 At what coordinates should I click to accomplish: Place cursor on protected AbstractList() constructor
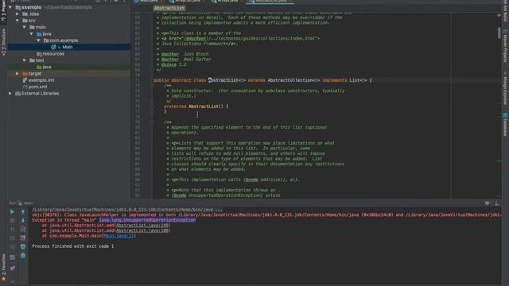pos(196,106)
